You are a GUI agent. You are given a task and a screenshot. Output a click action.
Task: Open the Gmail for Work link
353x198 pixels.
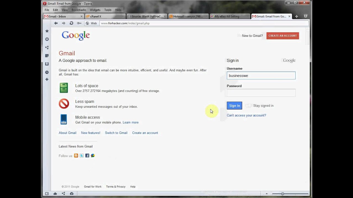(x=93, y=187)
